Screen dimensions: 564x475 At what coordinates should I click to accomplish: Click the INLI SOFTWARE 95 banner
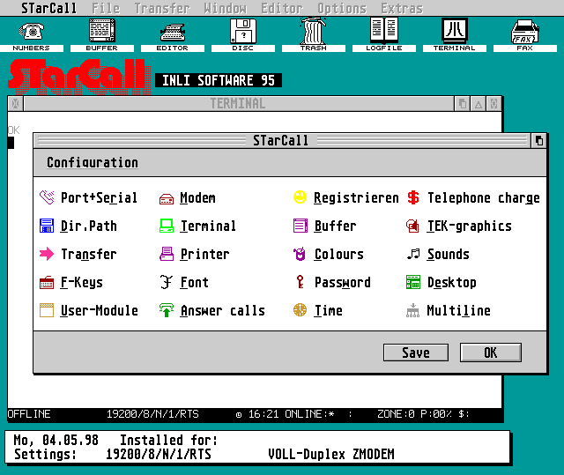[x=219, y=80]
